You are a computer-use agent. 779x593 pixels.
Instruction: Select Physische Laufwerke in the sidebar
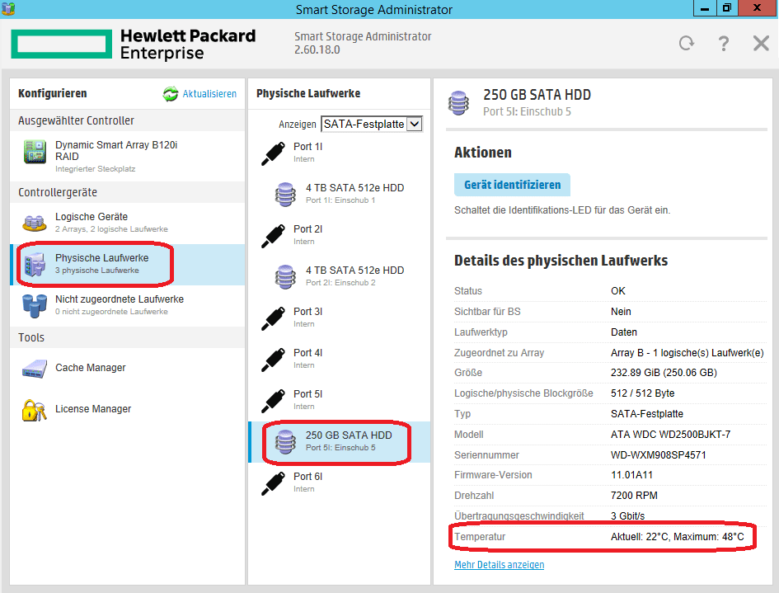(x=127, y=265)
